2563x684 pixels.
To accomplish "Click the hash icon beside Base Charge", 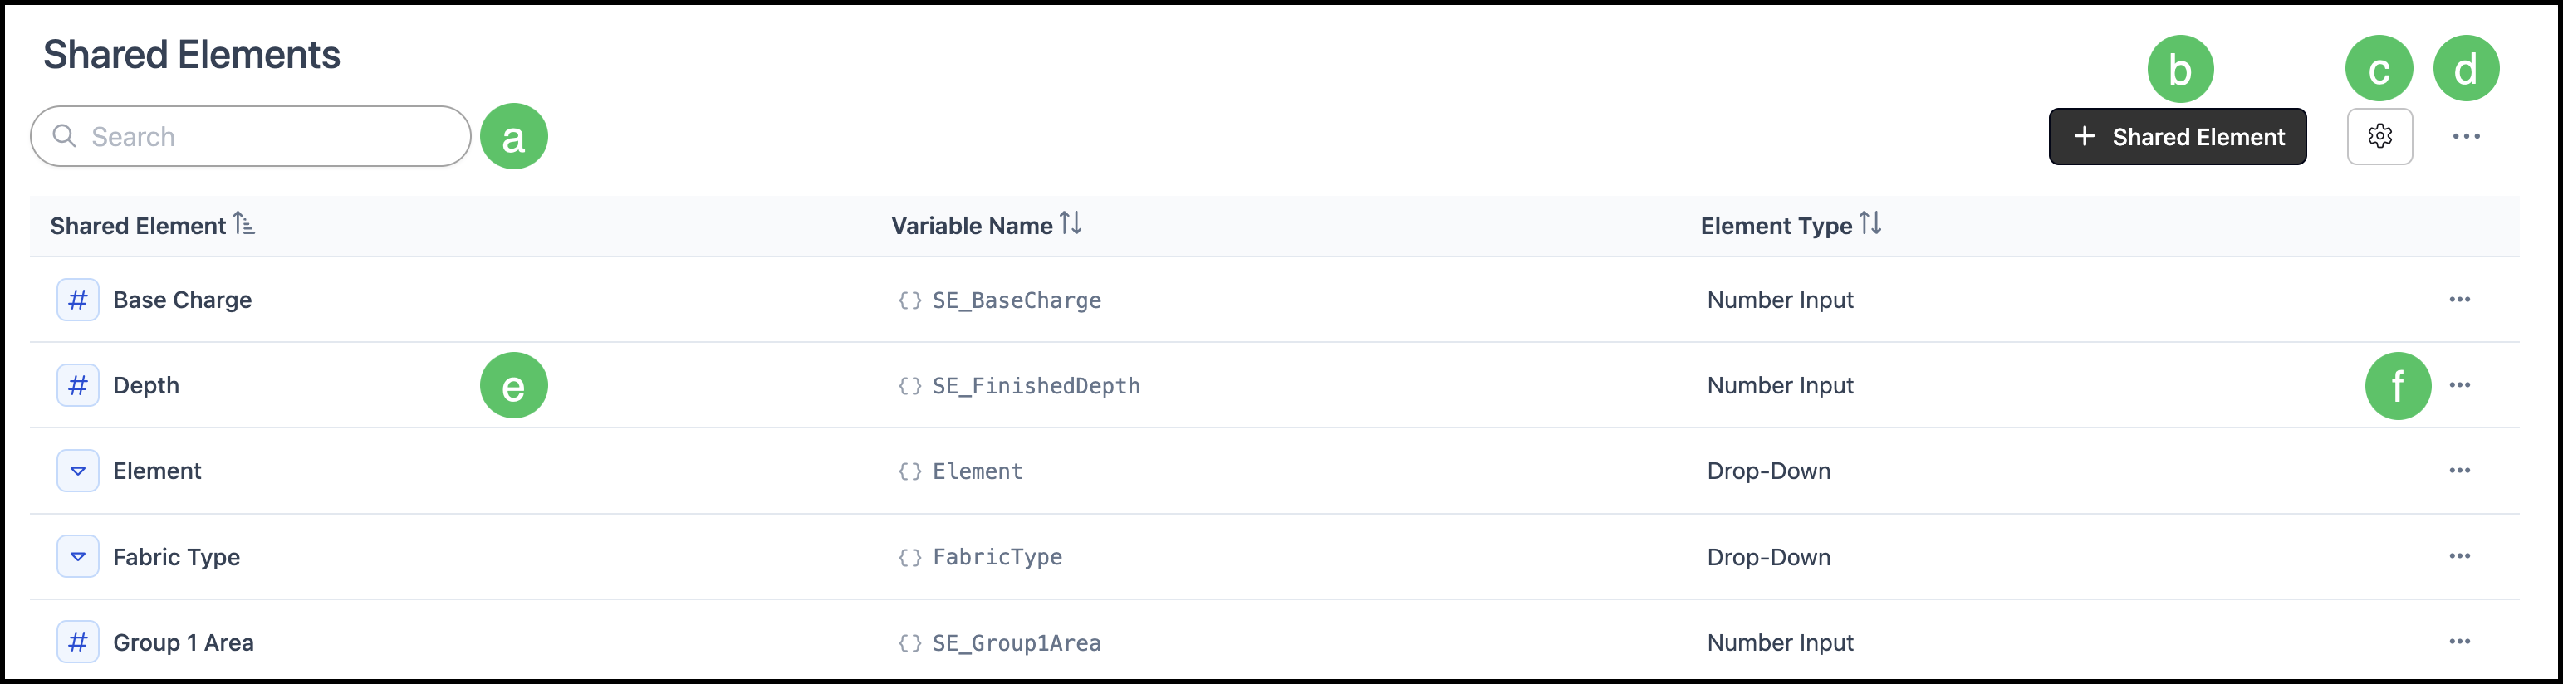I will pyautogui.click(x=77, y=300).
